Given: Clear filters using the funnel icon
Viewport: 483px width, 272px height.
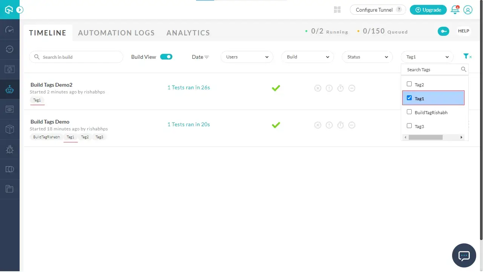Looking at the screenshot, I should click(467, 57).
